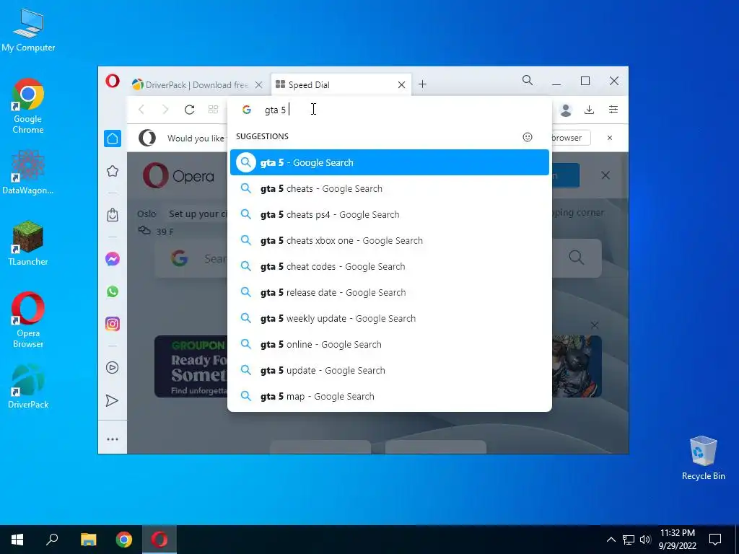
Task: Pick the 'gta 5 release date' suggestion
Action: tap(389, 292)
